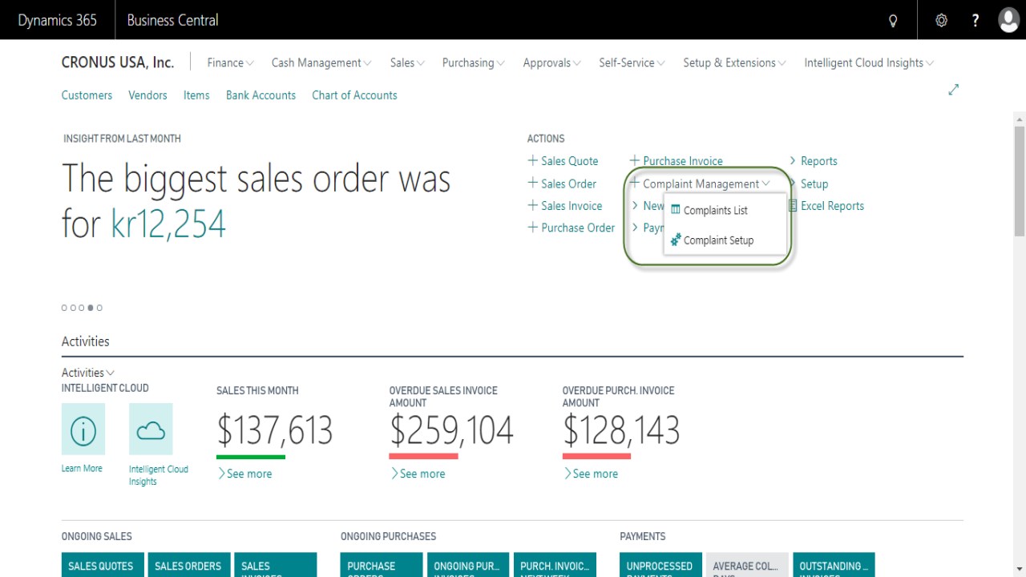Click the Business Central header title
The image size is (1026, 577).
pyautogui.click(x=172, y=20)
